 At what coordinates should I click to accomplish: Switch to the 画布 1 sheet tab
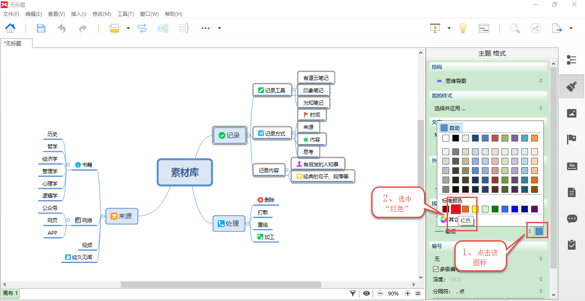coord(11,293)
